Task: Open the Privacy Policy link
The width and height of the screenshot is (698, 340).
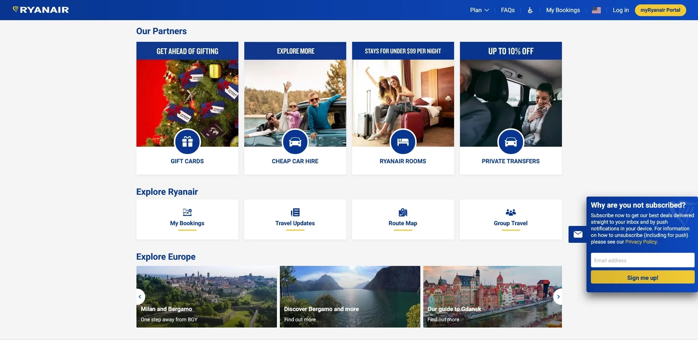Action: pos(641,242)
